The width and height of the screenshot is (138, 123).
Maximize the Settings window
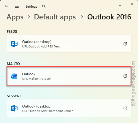tap(120, 4)
